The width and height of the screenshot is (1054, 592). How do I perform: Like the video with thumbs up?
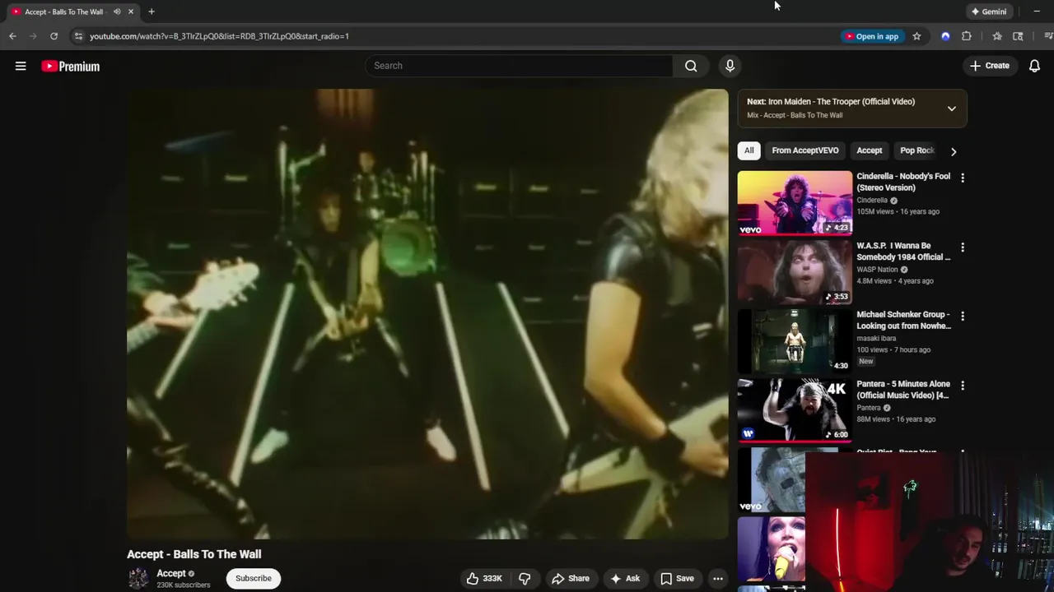click(x=484, y=578)
